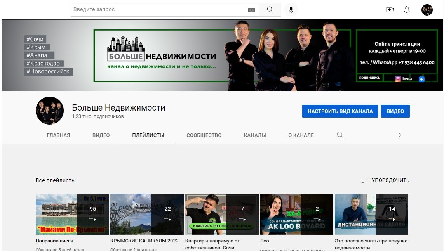Open the Дистанционная сделка playlist thumbnail
Screen dimensions: 444x251
click(x=371, y=214)
